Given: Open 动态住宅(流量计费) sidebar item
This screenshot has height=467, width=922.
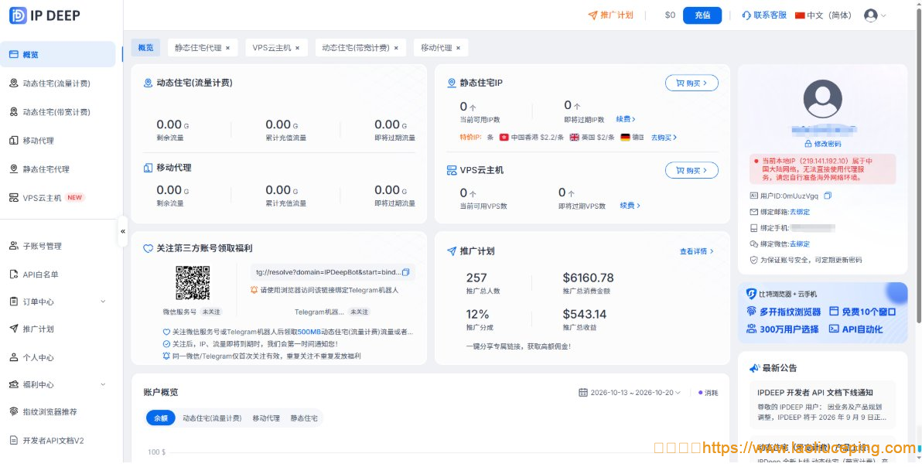Looking at the screenshot, I should click(57, 84).
